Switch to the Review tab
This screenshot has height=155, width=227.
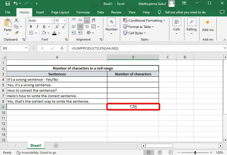tap(116, 12)
